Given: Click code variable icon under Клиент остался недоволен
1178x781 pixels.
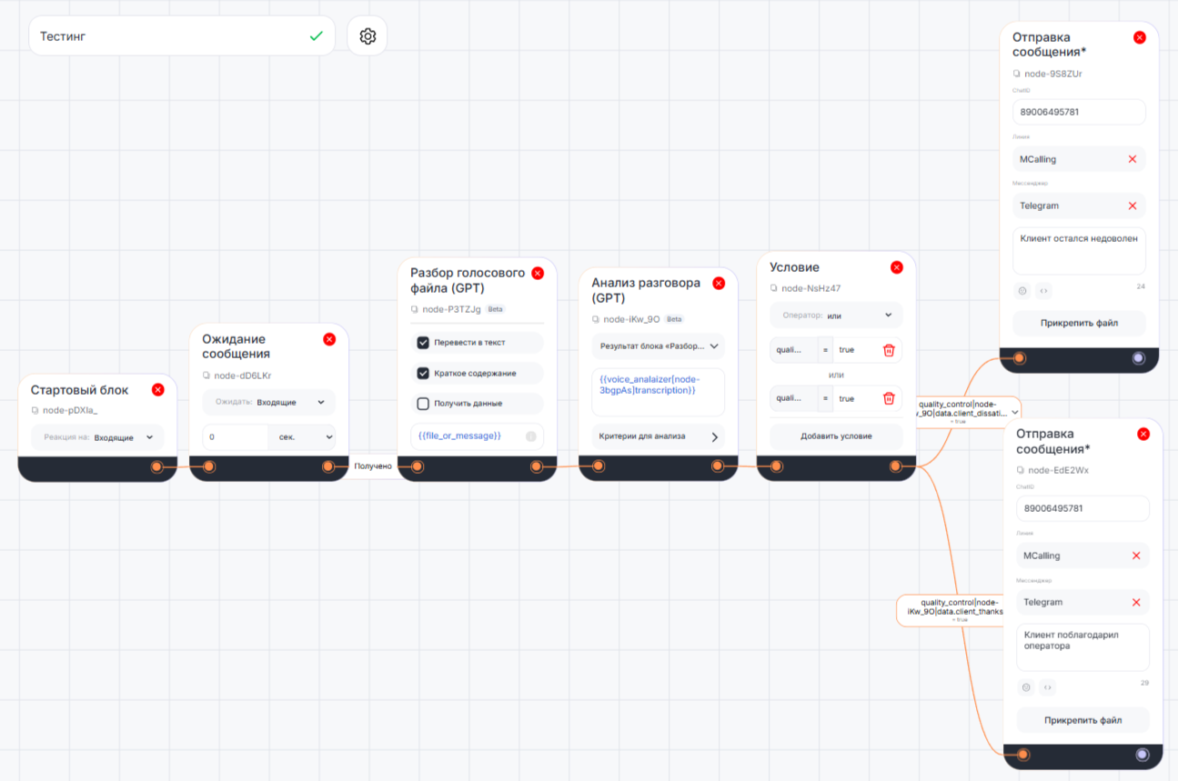Looking at the screenshot, I should coord(1043,291).
